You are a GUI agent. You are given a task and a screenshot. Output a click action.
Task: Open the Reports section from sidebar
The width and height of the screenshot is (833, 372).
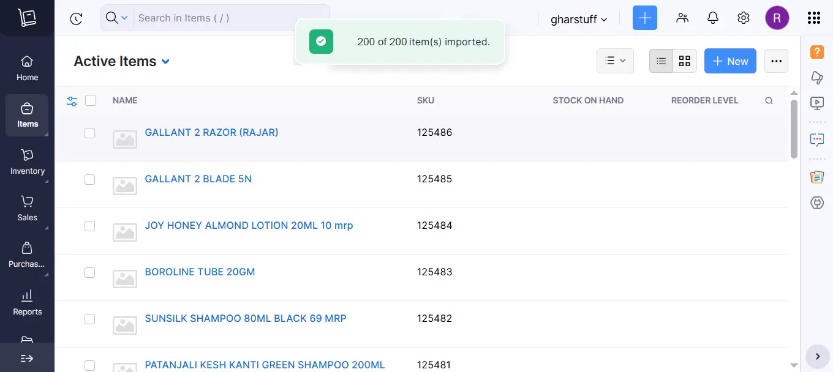27,302
